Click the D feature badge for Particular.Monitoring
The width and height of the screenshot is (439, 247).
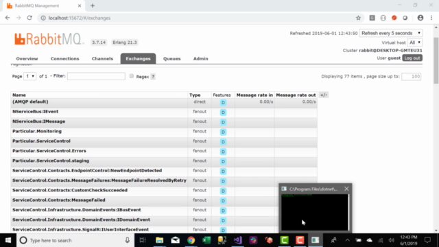point(223,132)
